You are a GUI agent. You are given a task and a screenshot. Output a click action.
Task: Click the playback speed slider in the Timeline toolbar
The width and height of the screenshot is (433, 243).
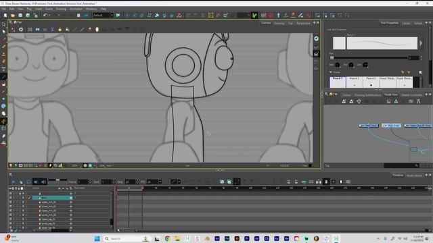tap(58, 180)
